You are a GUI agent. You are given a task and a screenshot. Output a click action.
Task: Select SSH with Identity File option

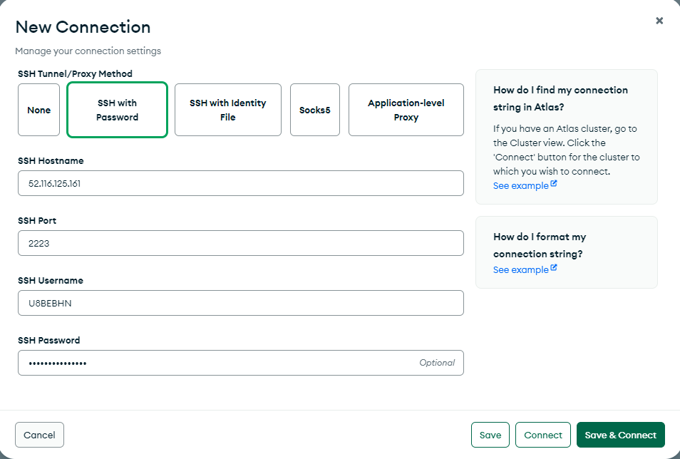[x=227, y=110]
